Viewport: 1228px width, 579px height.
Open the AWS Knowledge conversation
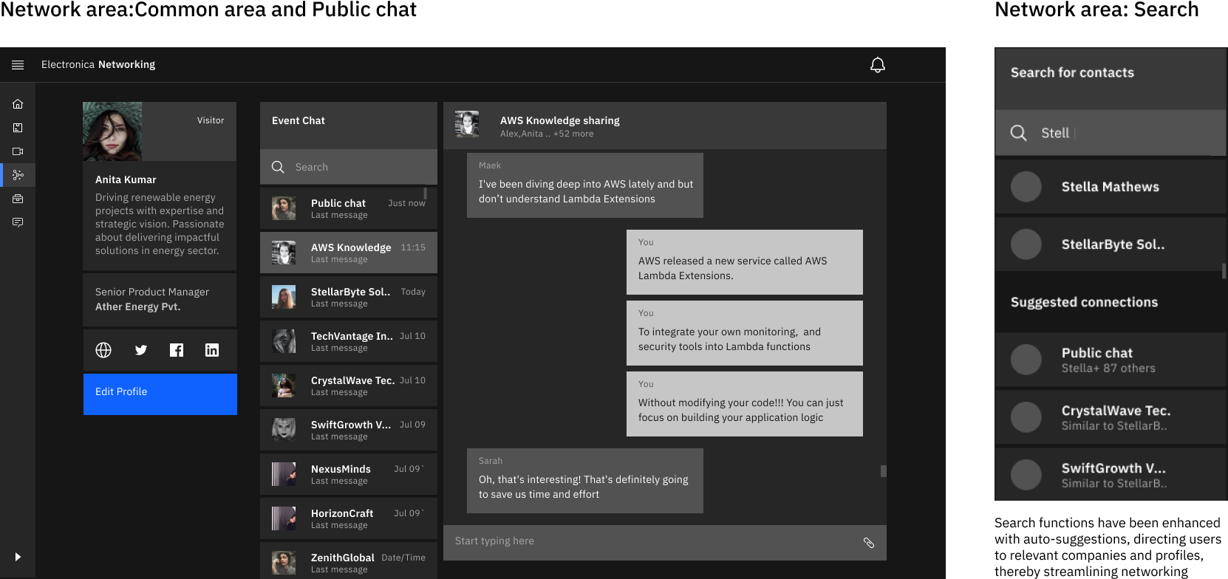[x=349, y=253]
